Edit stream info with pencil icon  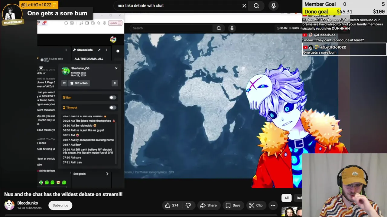(x=99, y=50)
